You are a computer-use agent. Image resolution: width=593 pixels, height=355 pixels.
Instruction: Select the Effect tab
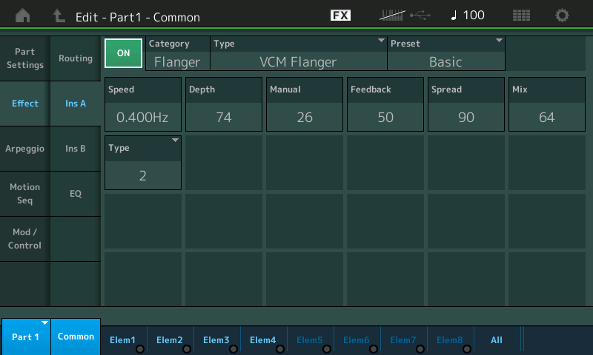pos(25,104)
